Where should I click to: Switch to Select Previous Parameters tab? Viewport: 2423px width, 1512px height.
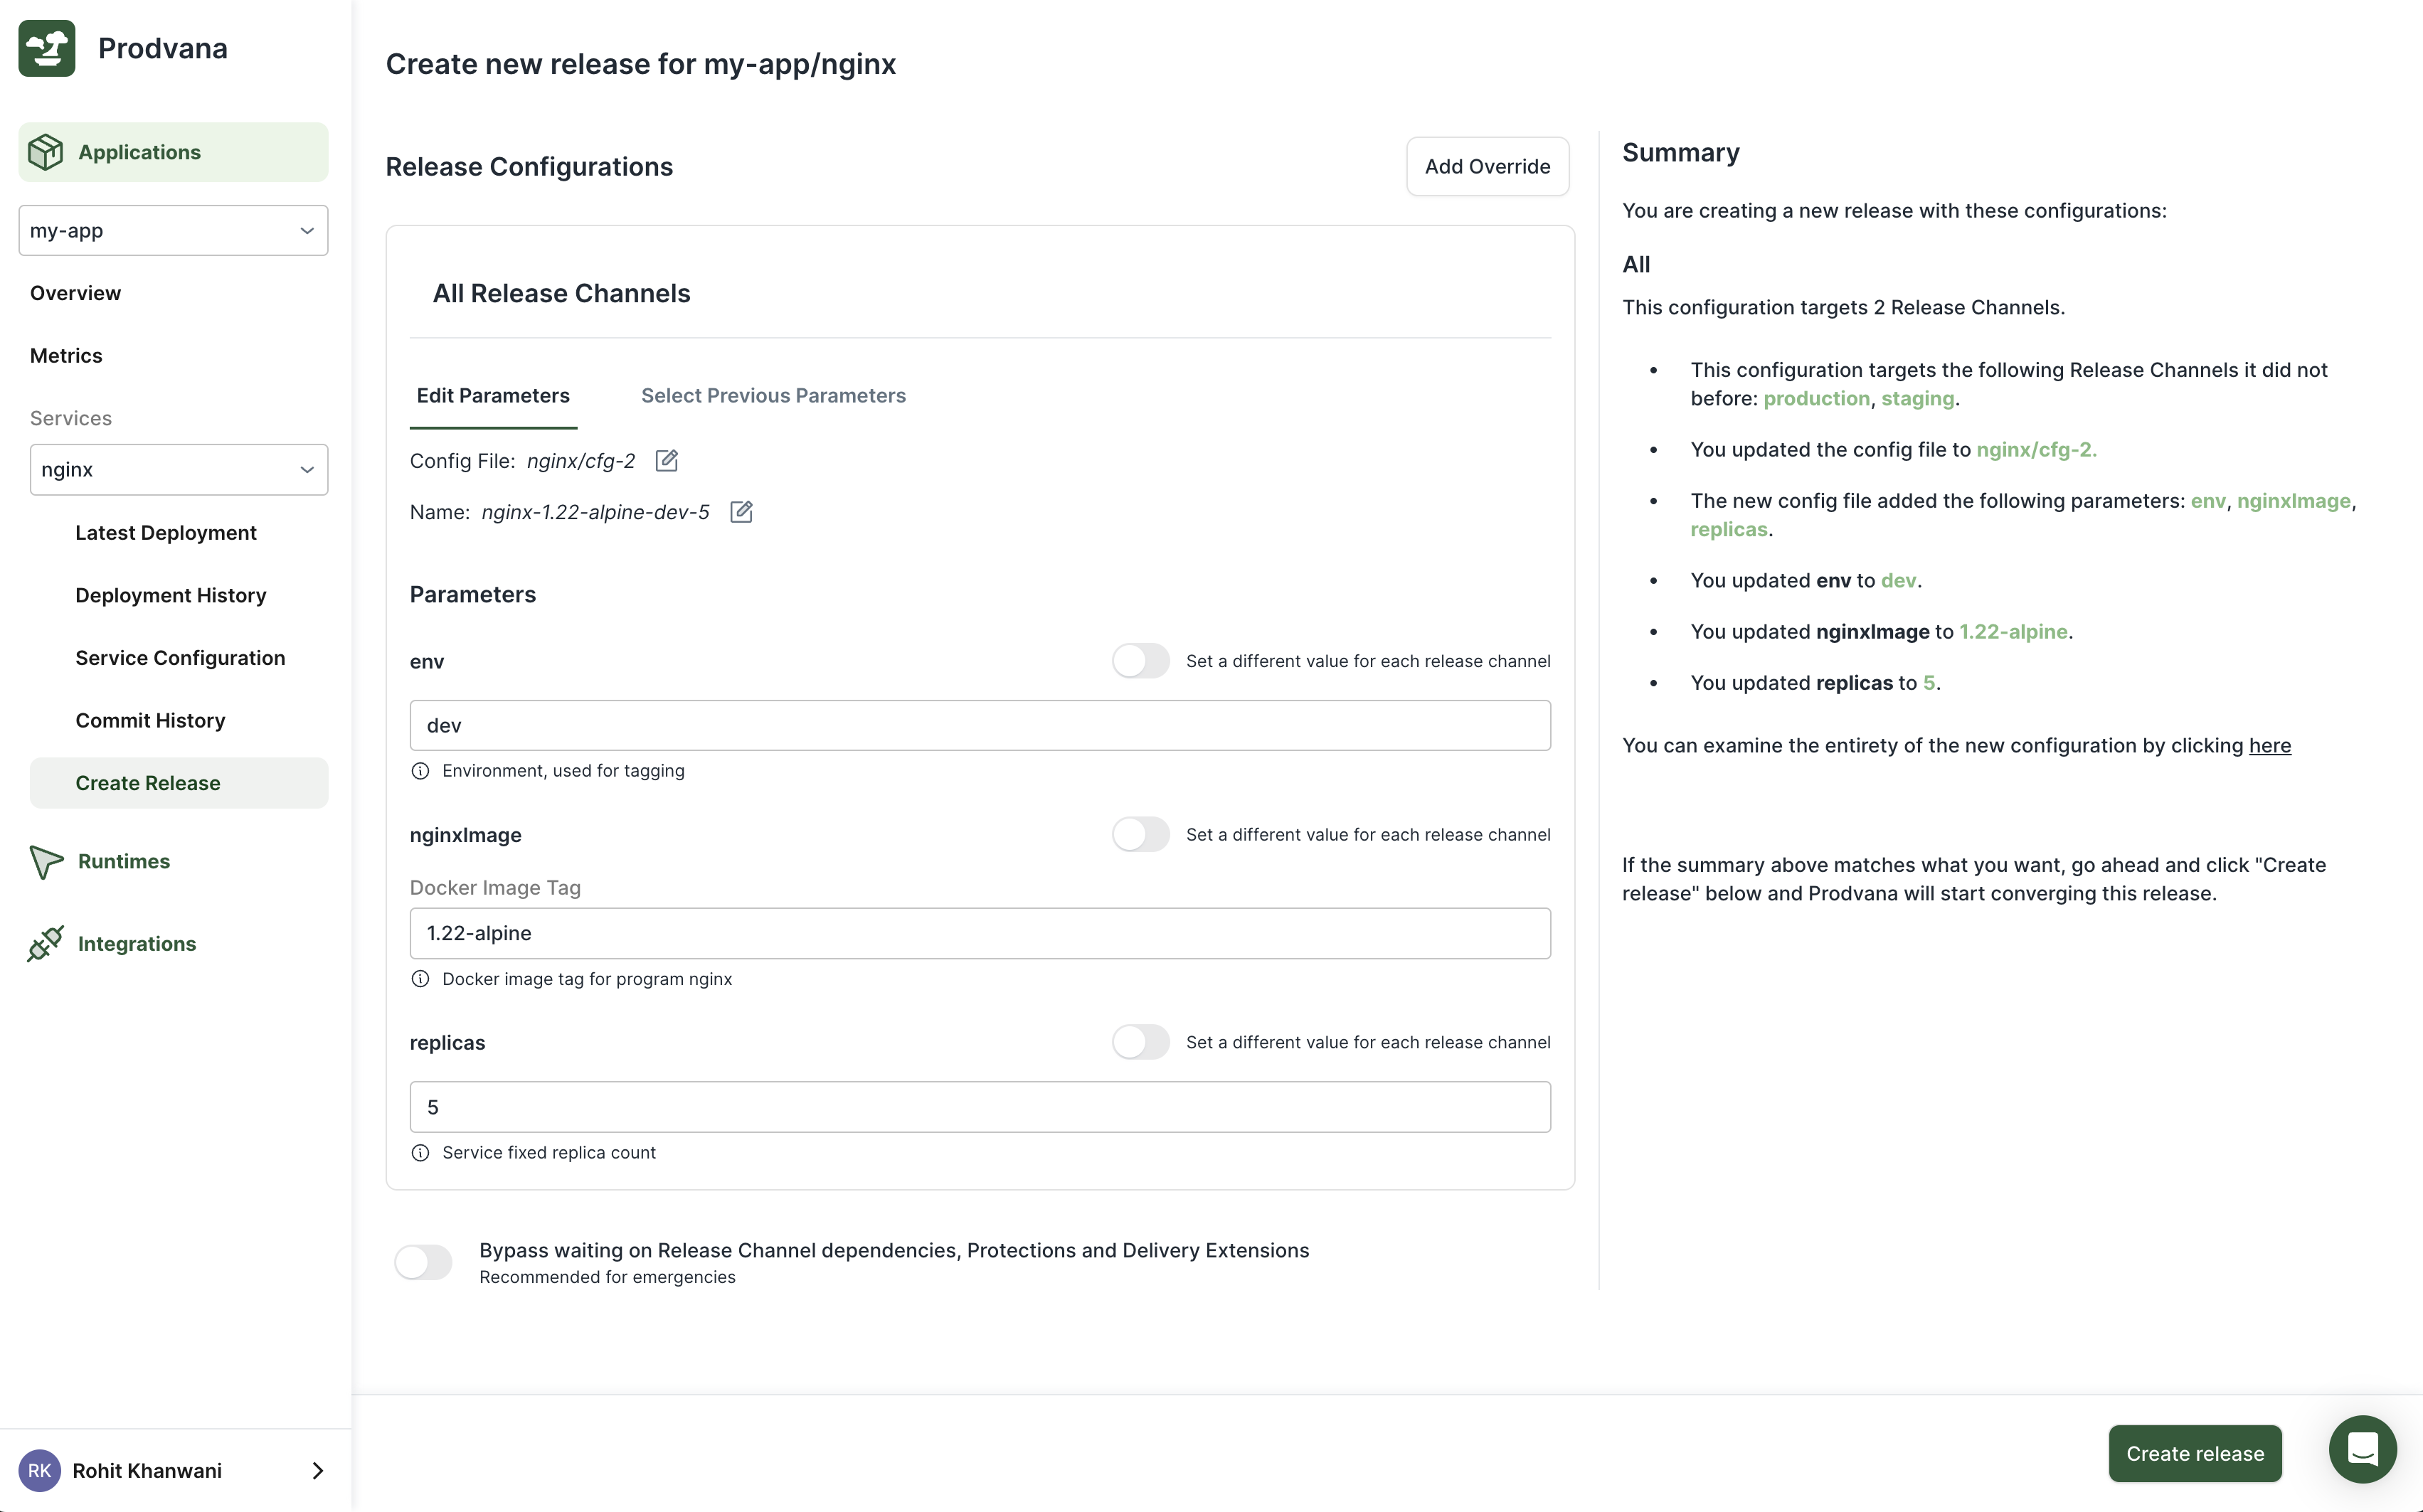(773, 396)
